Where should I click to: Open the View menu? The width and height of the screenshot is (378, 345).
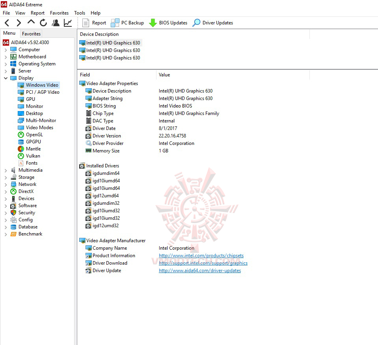[x=20, y=13]
